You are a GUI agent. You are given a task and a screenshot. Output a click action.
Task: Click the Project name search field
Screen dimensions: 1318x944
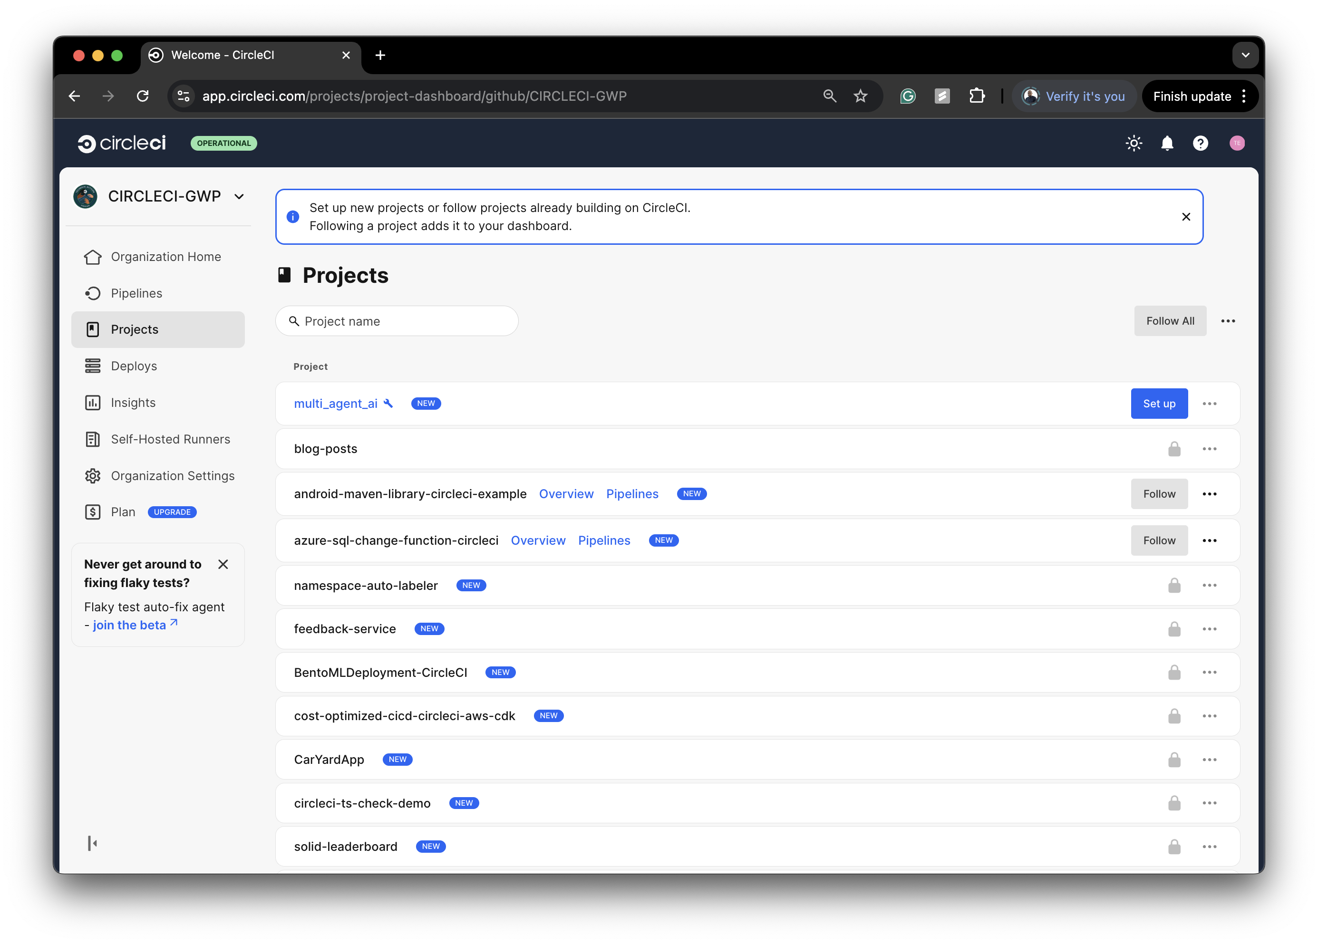pyautogui.click(x=397, y=321)
